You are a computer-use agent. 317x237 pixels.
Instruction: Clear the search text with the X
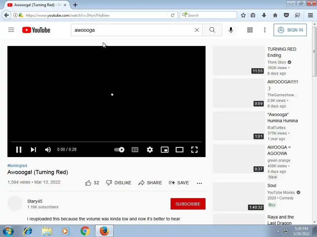pyautogui.click(x=197, y=30)
